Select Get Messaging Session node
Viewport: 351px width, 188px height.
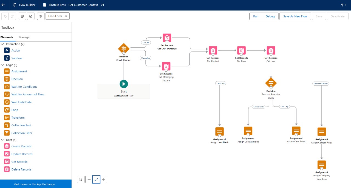click(x=166, y=66)
